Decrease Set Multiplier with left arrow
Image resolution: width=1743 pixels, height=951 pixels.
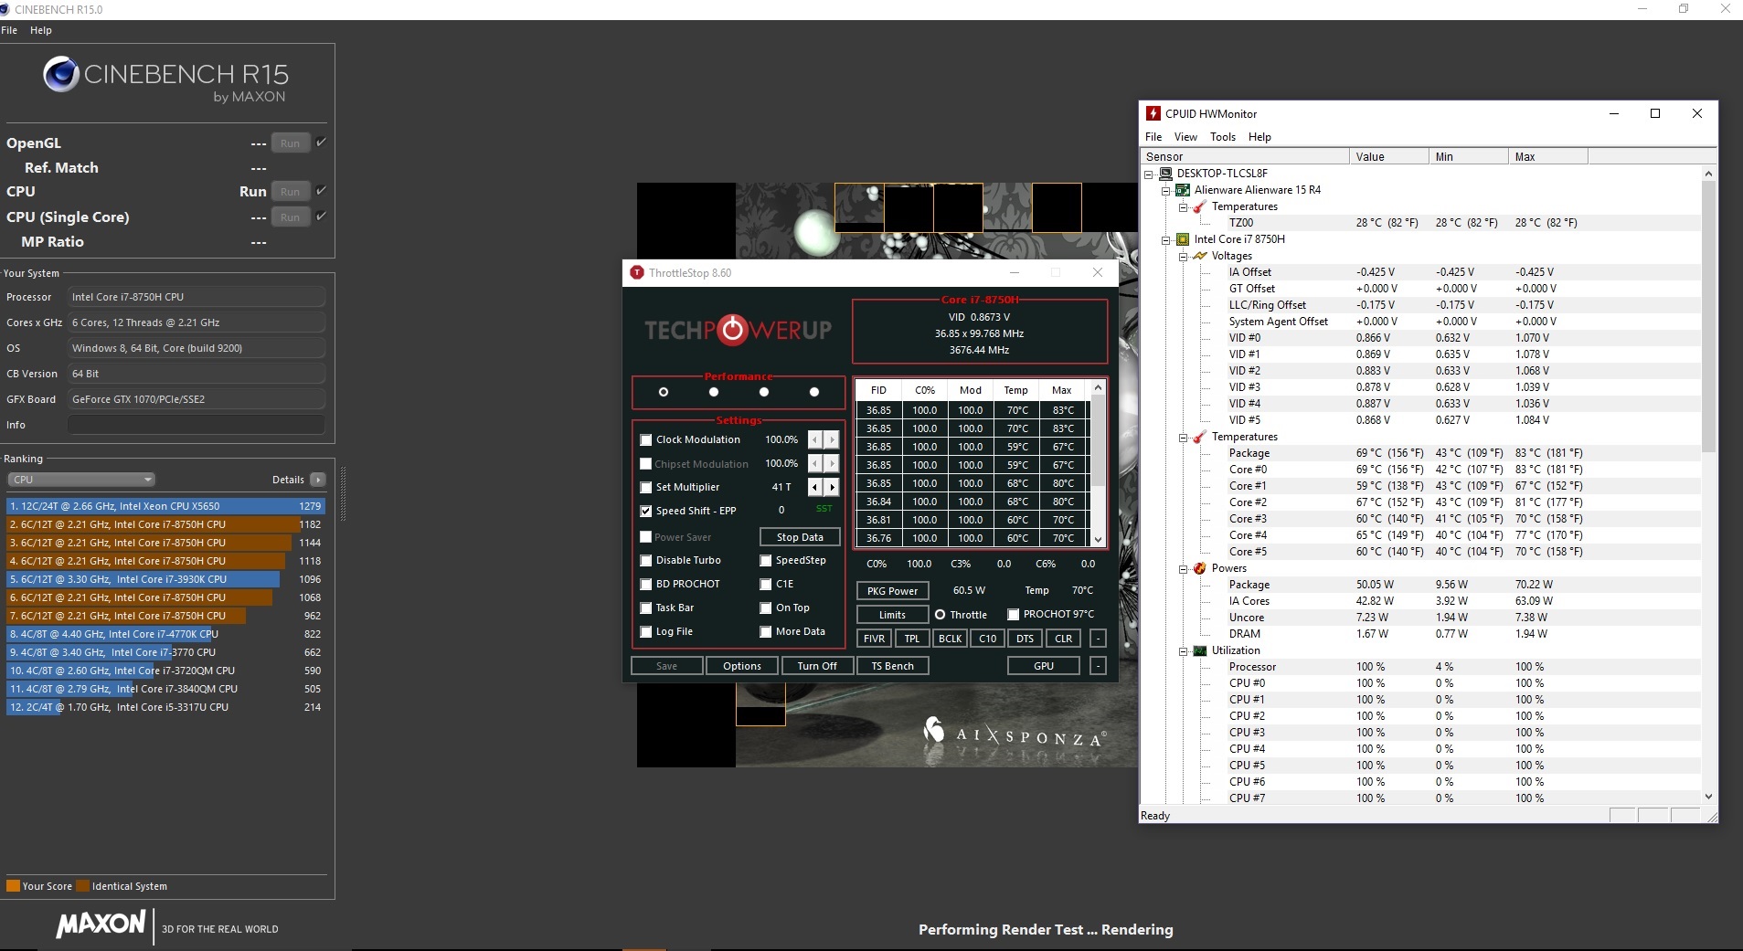[x=815, y=487]
